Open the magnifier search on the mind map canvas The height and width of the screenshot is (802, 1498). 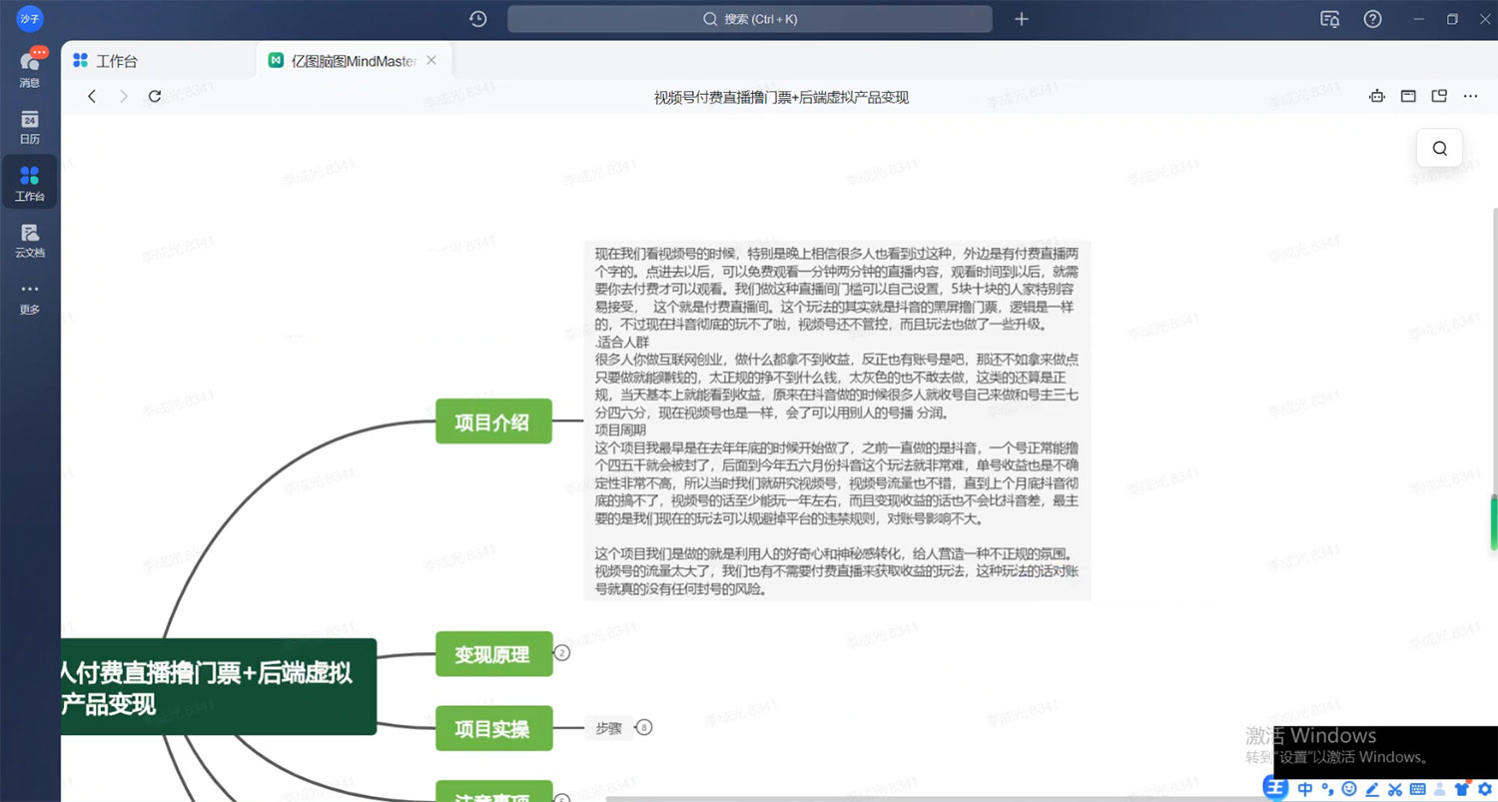[x=1438, y=147]
